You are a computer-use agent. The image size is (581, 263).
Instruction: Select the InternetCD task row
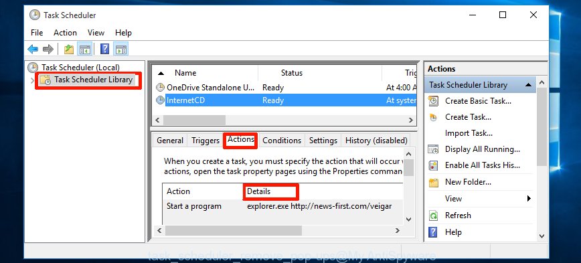tap(286, 100)
